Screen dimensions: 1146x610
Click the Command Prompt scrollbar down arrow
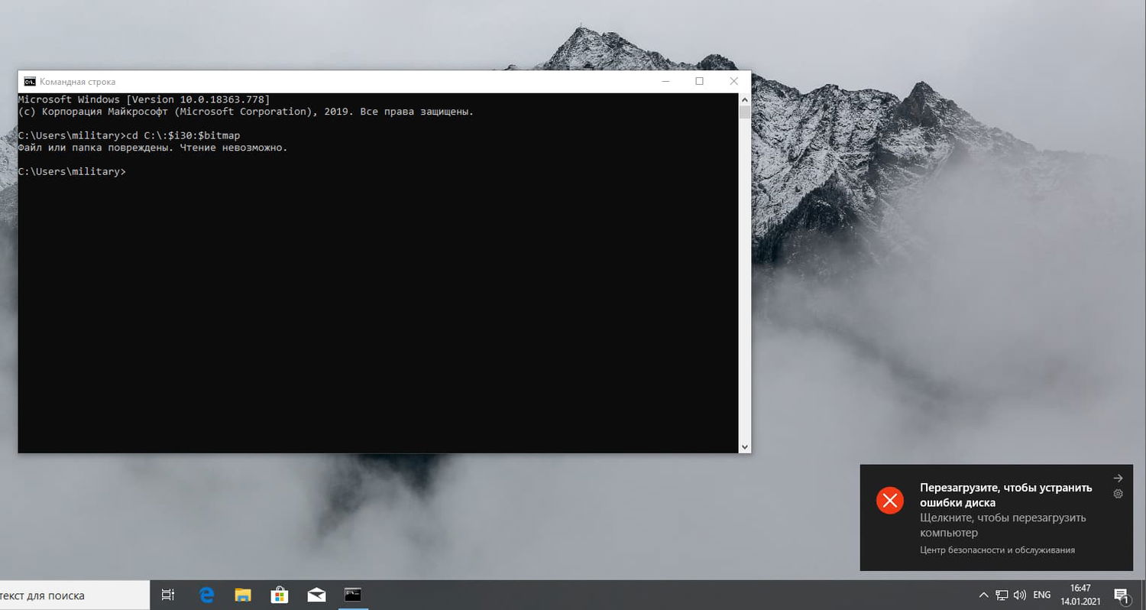(744, 446)
